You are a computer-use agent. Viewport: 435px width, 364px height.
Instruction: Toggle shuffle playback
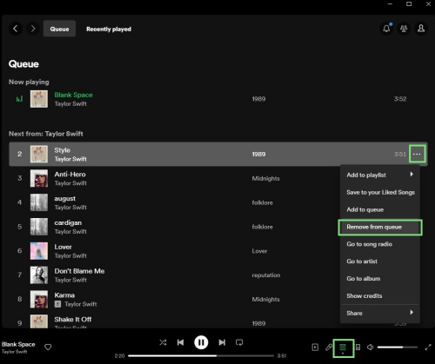(x=163, y=342)
